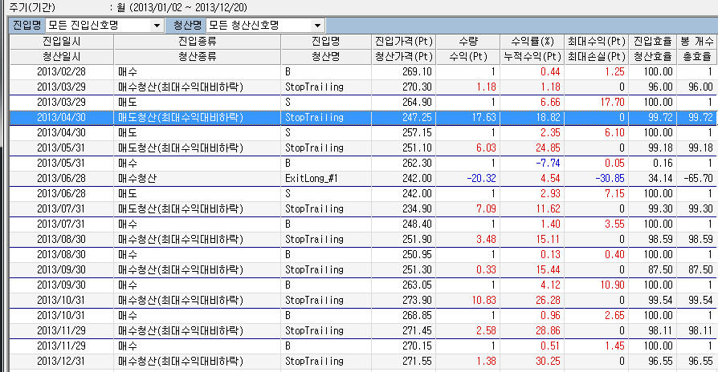Click the 진입명 column header

coord(326,41)
